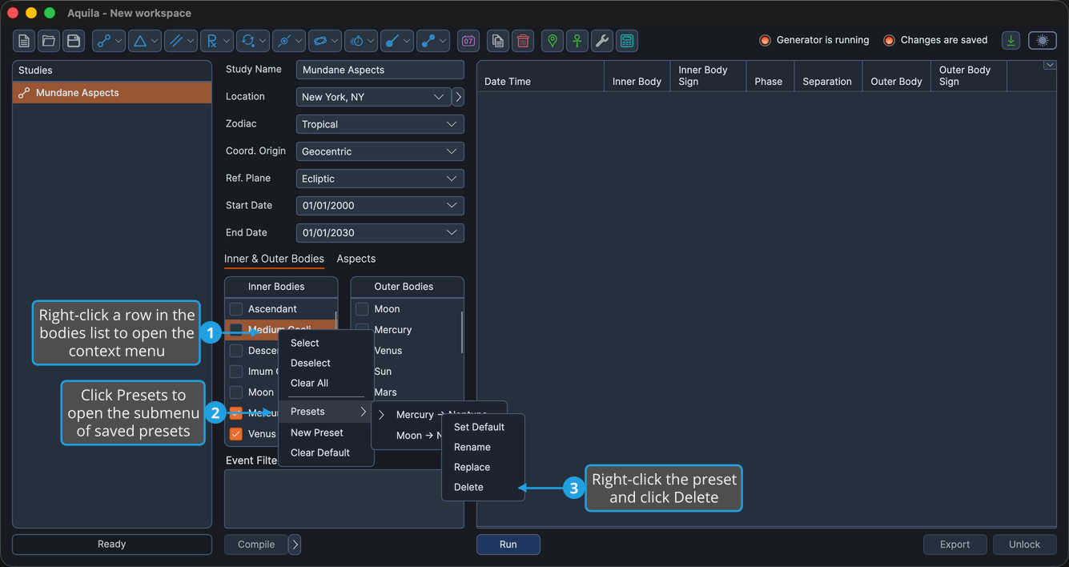The width and height of the screenshot is (1069, 567).
Task: Click the arrow button beside Location
Action: [x=458, y=97]
